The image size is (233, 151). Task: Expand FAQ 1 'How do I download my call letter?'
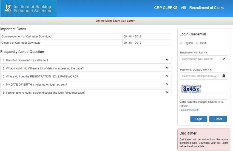86,60
